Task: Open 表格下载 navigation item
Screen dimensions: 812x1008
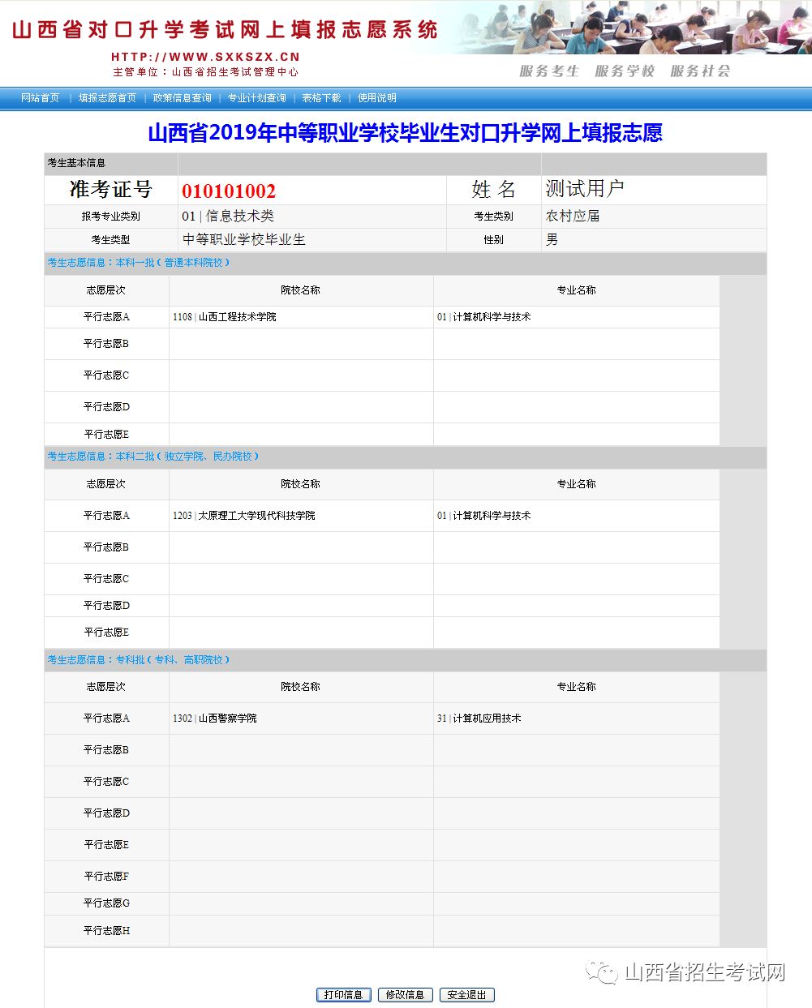Action: (321, 98)
